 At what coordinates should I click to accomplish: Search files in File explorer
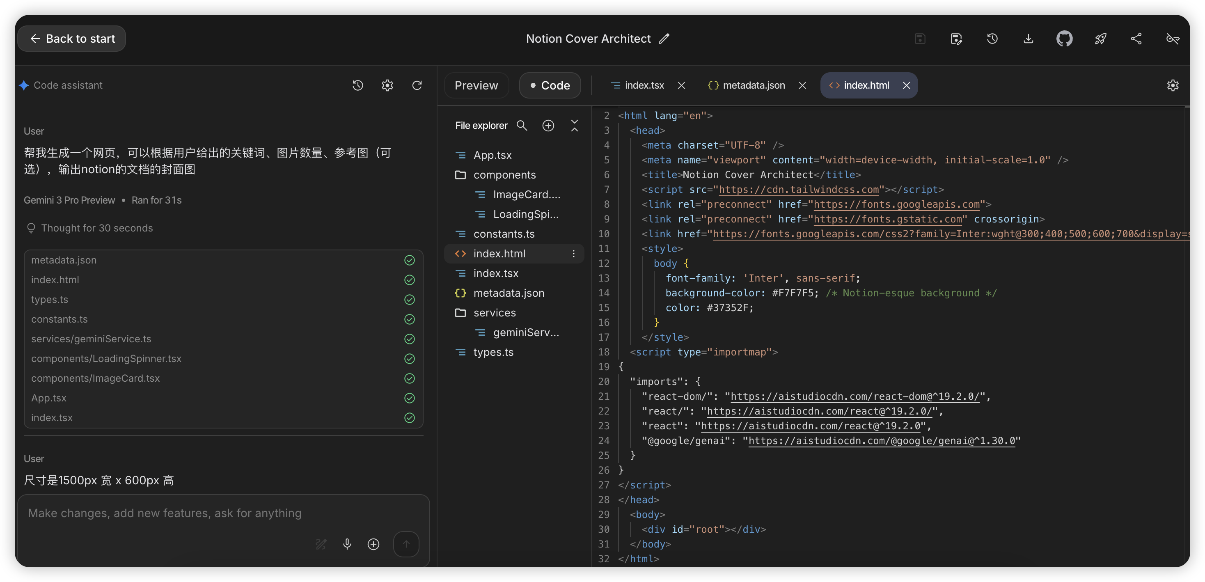click(x=522, y=125)
